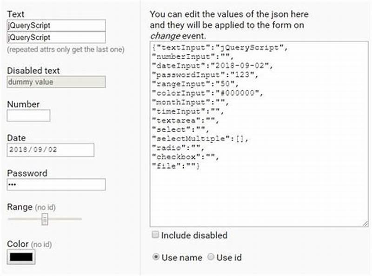Click inside the empty Number input field
The height and width of the screenshot is (276, 372).
(28, 115)
